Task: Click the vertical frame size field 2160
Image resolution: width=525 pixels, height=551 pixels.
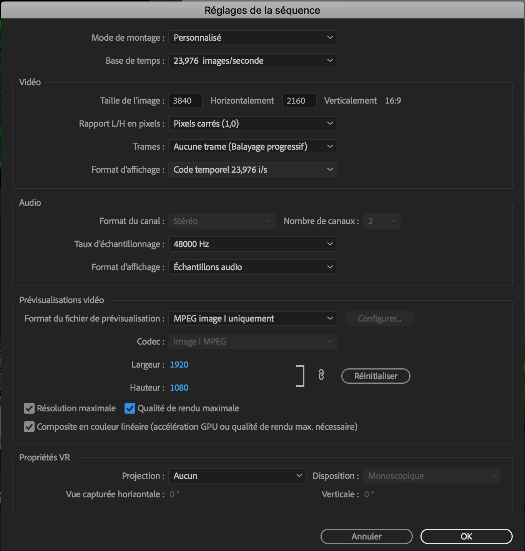Action: click(x=299, y=101)
